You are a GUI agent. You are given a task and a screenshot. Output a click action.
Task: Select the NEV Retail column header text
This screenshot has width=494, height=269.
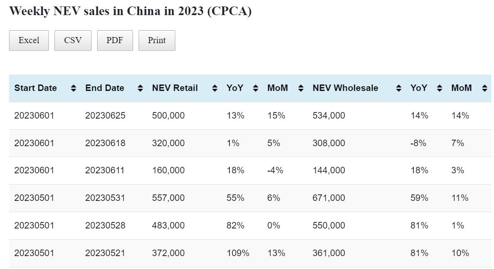[x=175, y=88]
